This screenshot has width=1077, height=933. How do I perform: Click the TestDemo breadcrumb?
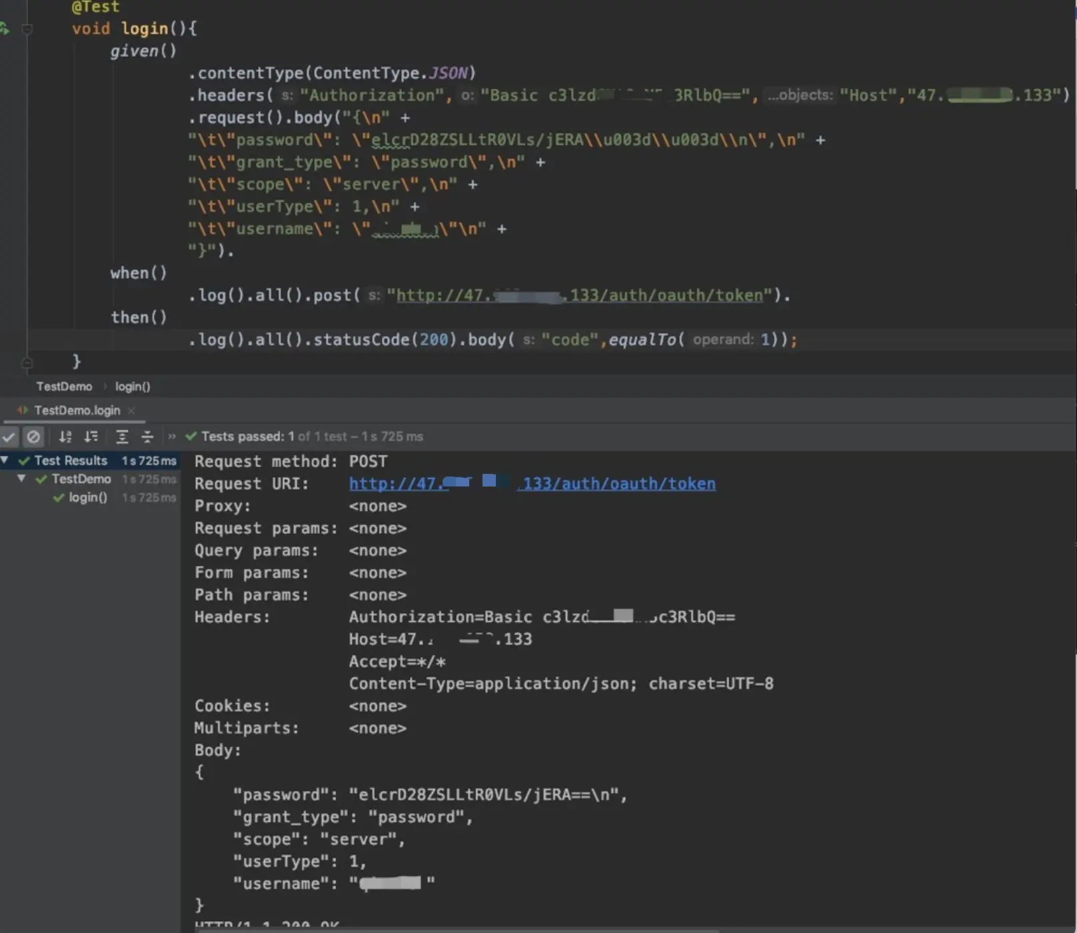click(x=64, y=387)
